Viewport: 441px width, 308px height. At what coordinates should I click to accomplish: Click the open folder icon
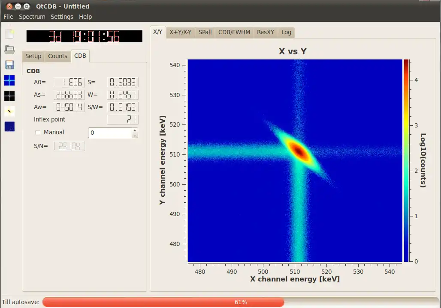click(x=9, y=49)
